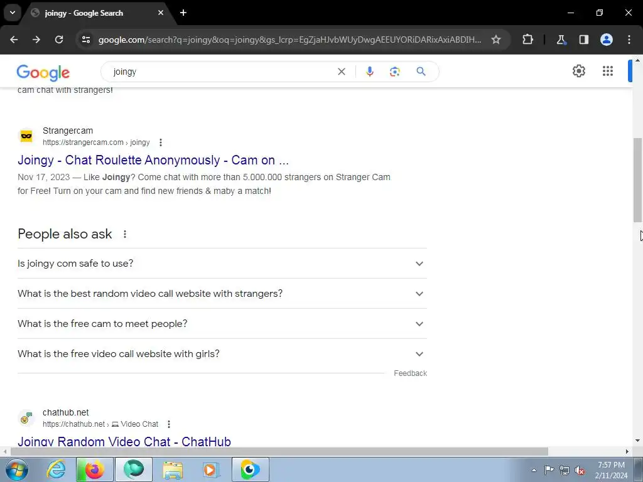
Task: Open 'Joingy Random Video Chat - ChatHub' link
Action: pos(124,441)
